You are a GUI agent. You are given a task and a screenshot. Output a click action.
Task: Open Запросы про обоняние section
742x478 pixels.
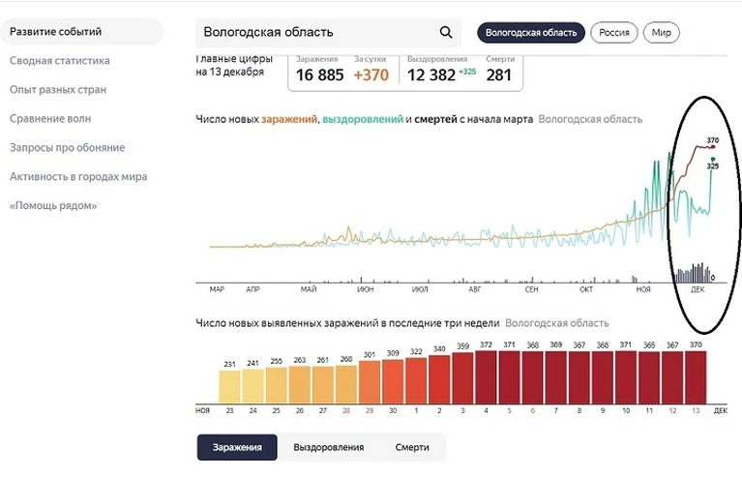(x=67, y=148)
